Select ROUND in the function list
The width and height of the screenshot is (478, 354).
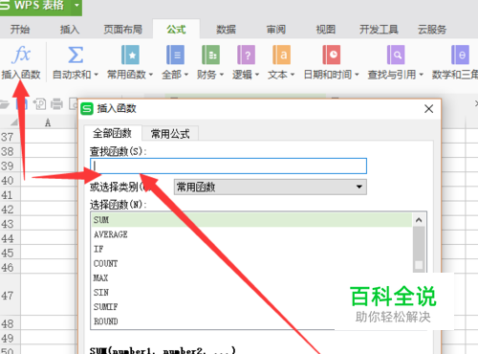[x=251, y=321]
